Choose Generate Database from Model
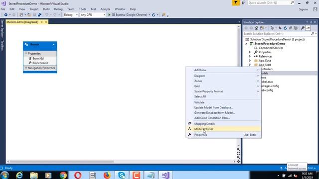 [x=224, y=113]
